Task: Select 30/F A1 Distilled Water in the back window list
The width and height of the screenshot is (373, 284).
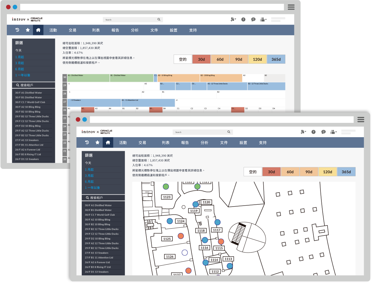Action: click(29, 93)
